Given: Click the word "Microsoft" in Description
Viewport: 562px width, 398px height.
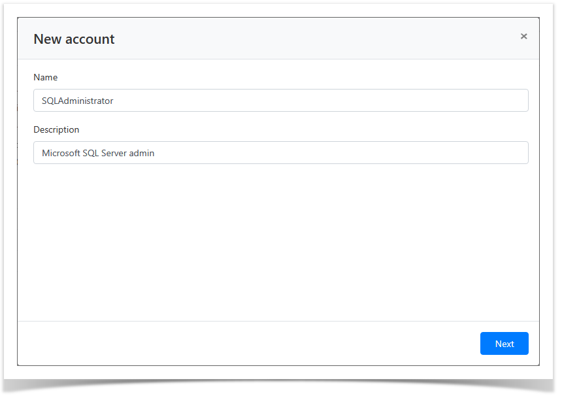Looking at the screenshot, I should pos(61,153).
